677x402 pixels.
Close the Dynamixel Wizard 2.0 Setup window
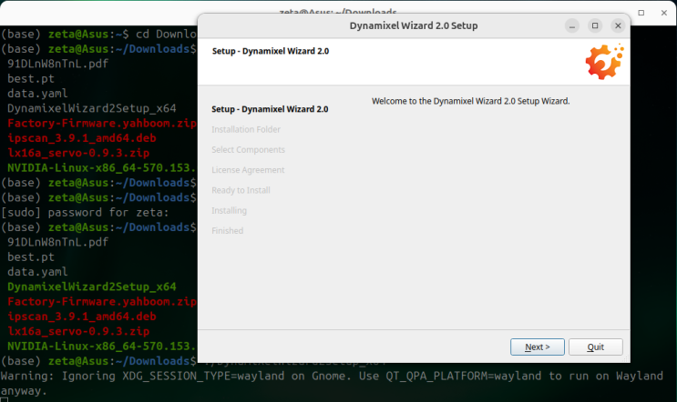[x=618, y=25]
